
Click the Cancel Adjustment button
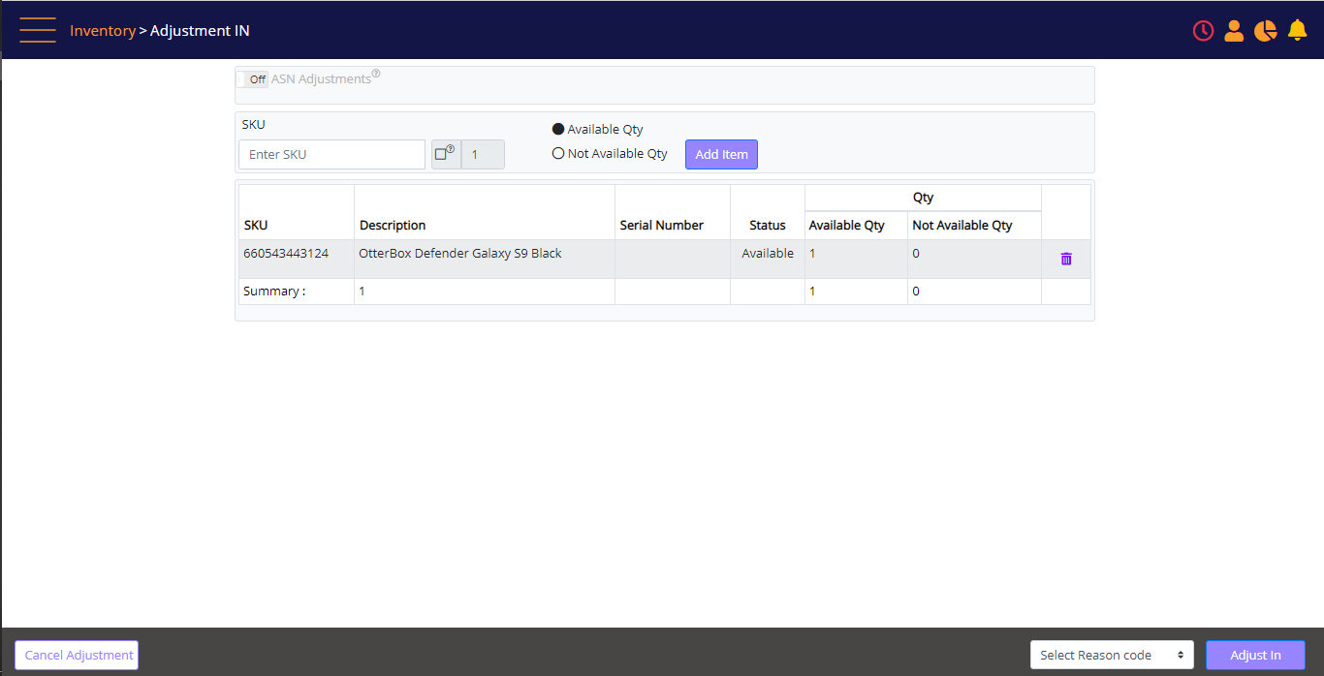point(77,655)
